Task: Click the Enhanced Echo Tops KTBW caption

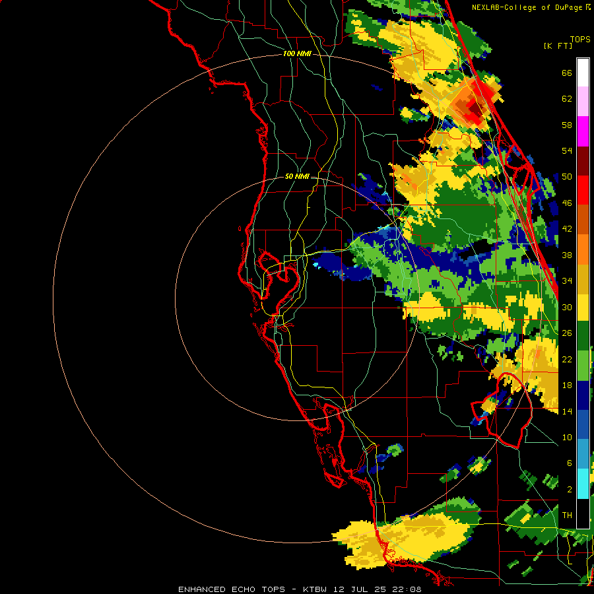Action: click(300, 589)
